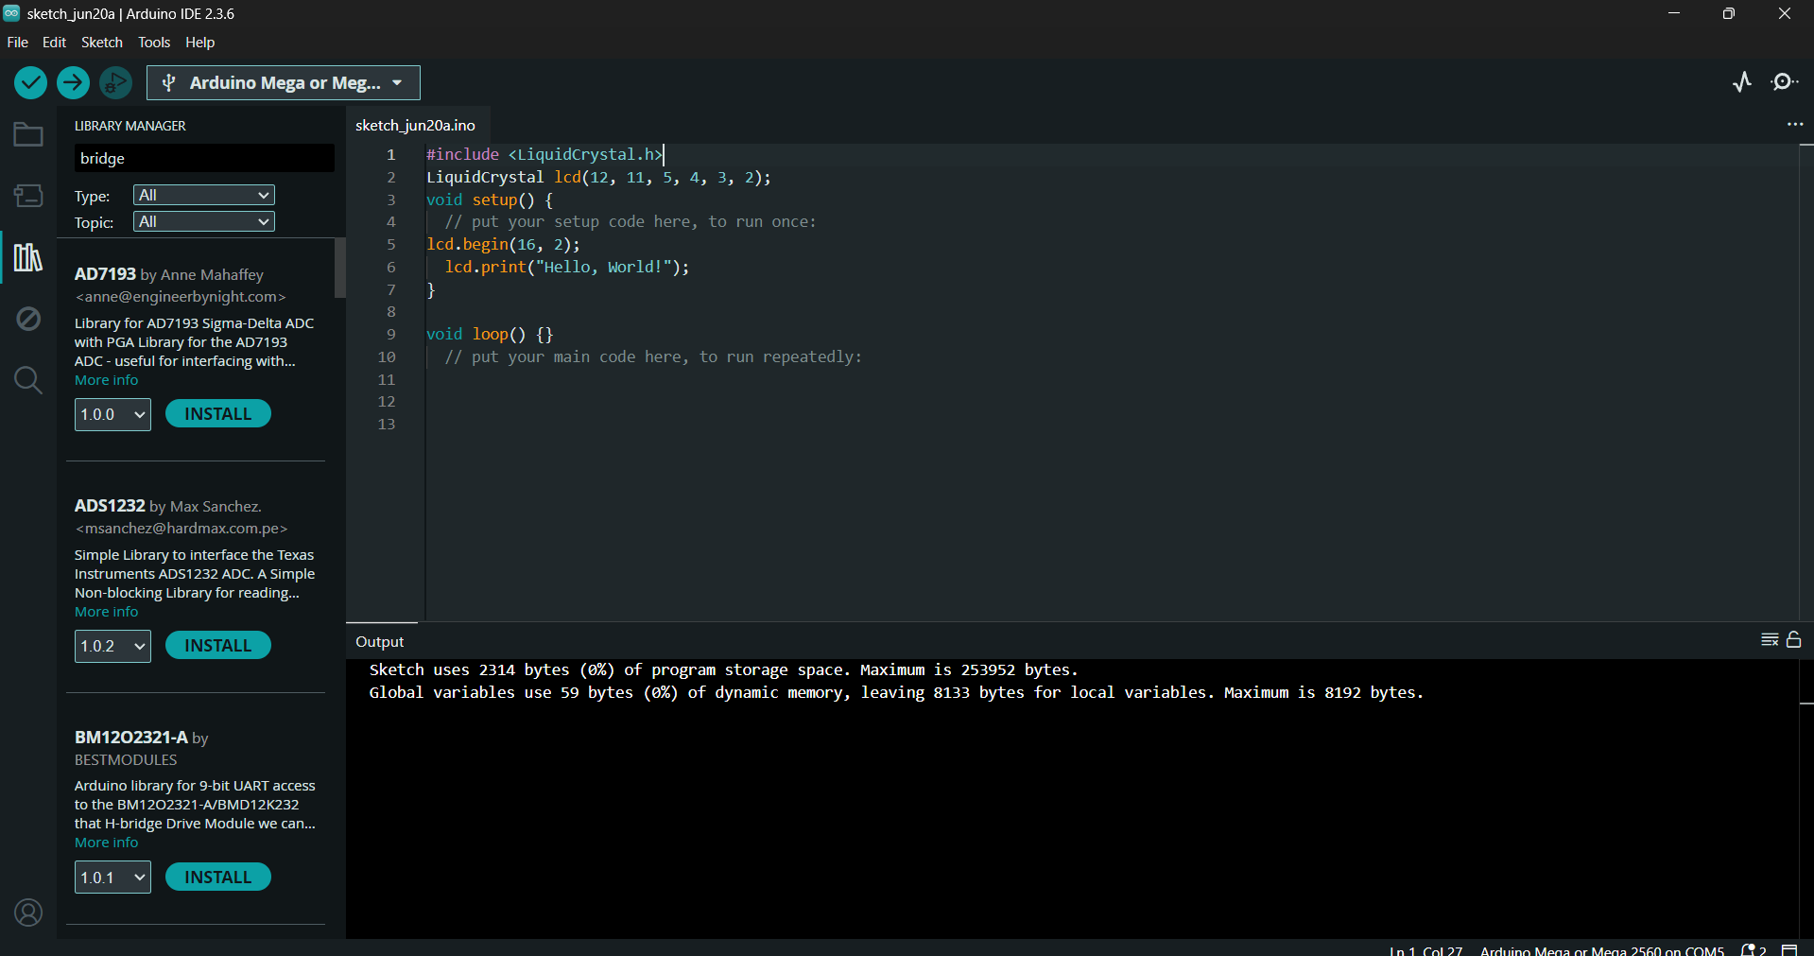Open BM12O2321-A version 1.0.1 dropdown
This screenshot has height=956, width=1814.
coord(112,878)
